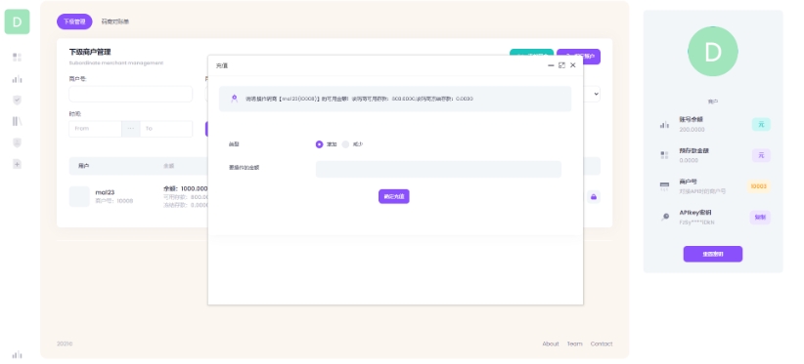Click the 复制 button beside APIkey密钥
This screenshot has width=804, height=364.
(x=760, y=218)
